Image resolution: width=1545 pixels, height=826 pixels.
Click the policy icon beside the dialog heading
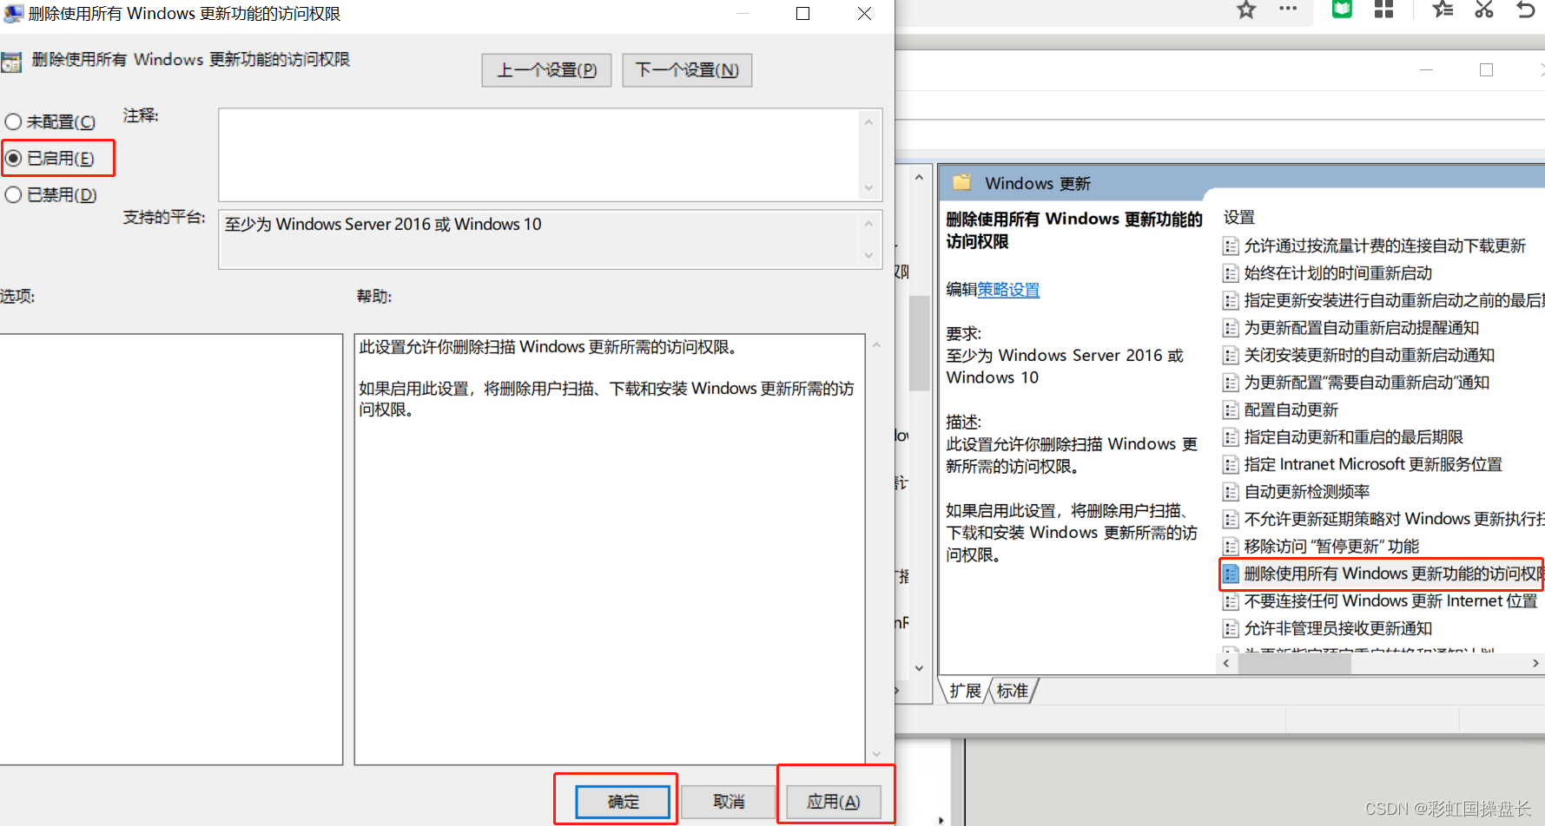tap(11, 62)
